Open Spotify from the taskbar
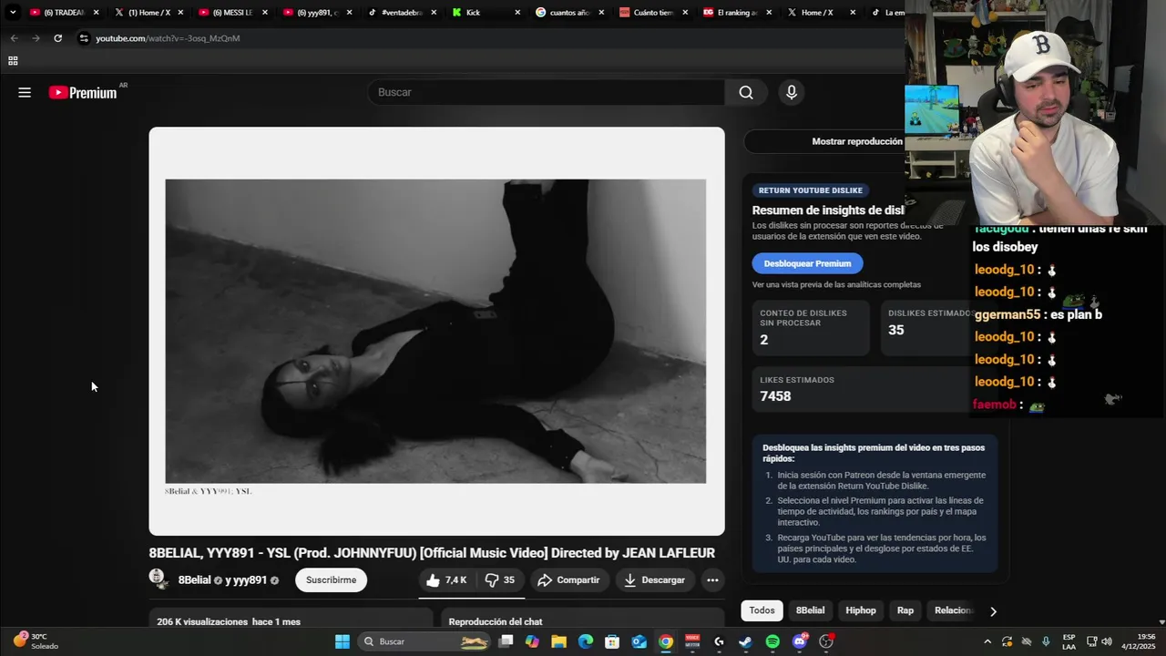This screenshot has width=1166, height=656. (x=772, y=641)
